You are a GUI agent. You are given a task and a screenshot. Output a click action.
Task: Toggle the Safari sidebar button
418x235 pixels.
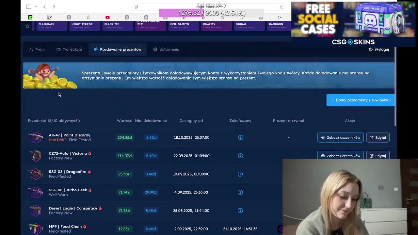(x=29, y=7)
